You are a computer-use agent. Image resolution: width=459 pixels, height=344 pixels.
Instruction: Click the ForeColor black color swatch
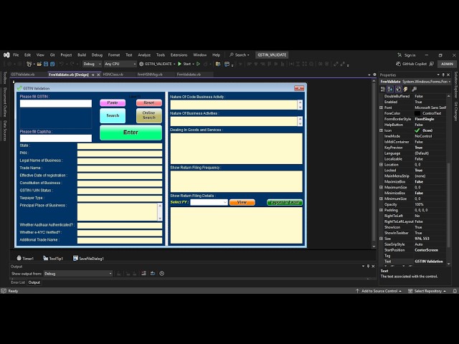[x=417, y=113]
